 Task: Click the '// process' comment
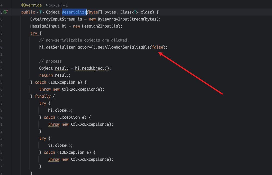coord(50,61)
